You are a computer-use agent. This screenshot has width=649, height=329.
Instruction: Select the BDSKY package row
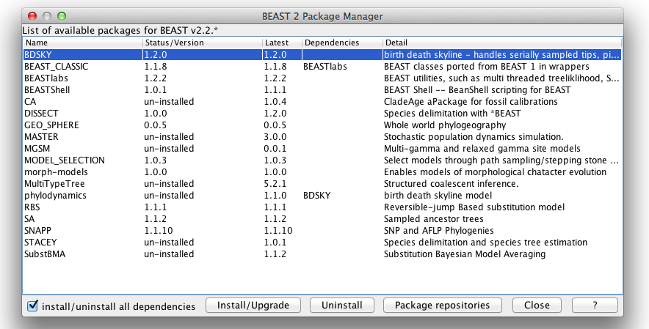pos(322,54)
